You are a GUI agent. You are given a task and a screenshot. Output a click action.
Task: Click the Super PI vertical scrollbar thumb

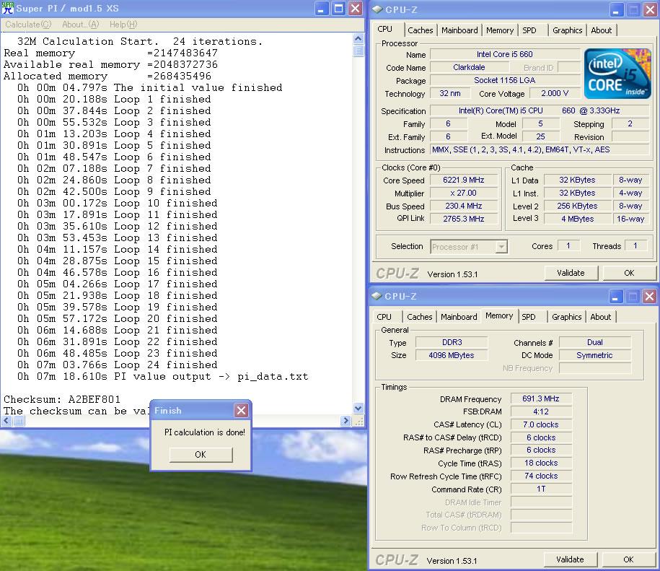pos(358,51)
